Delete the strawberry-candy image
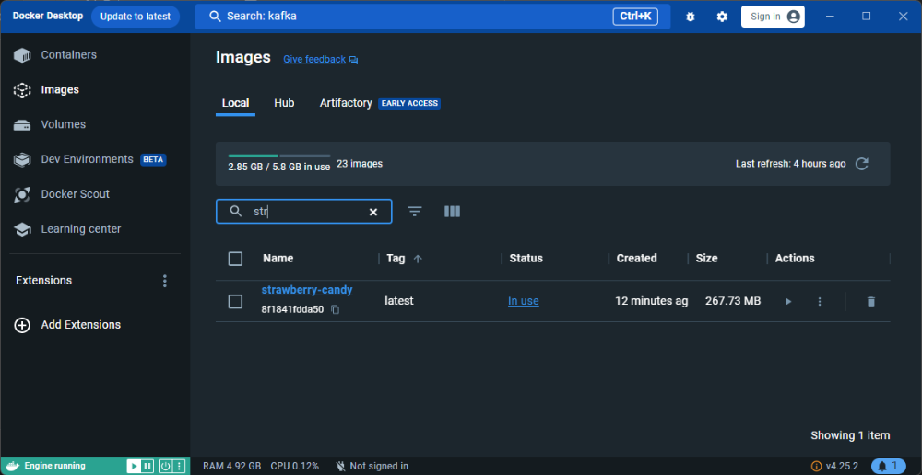Image resolution: width=922 pixels, height=475 pixels. click(871, 301)
